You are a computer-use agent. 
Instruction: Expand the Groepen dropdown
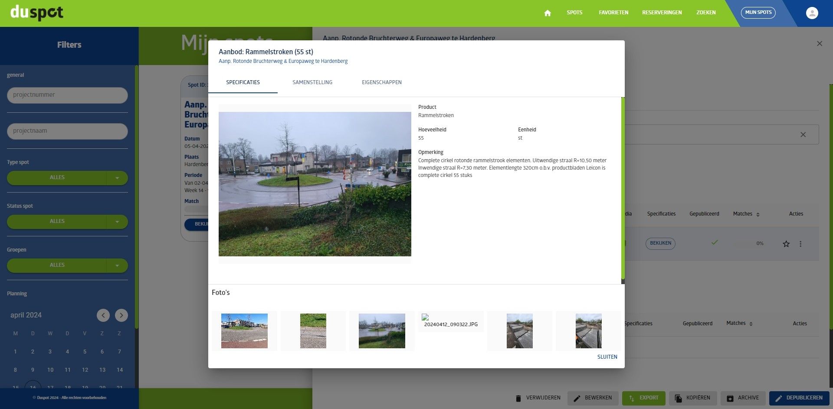click(117, 265)
